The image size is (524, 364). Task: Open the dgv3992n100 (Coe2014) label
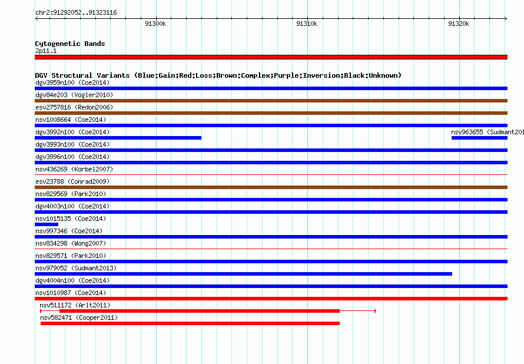tap(72, 132)
